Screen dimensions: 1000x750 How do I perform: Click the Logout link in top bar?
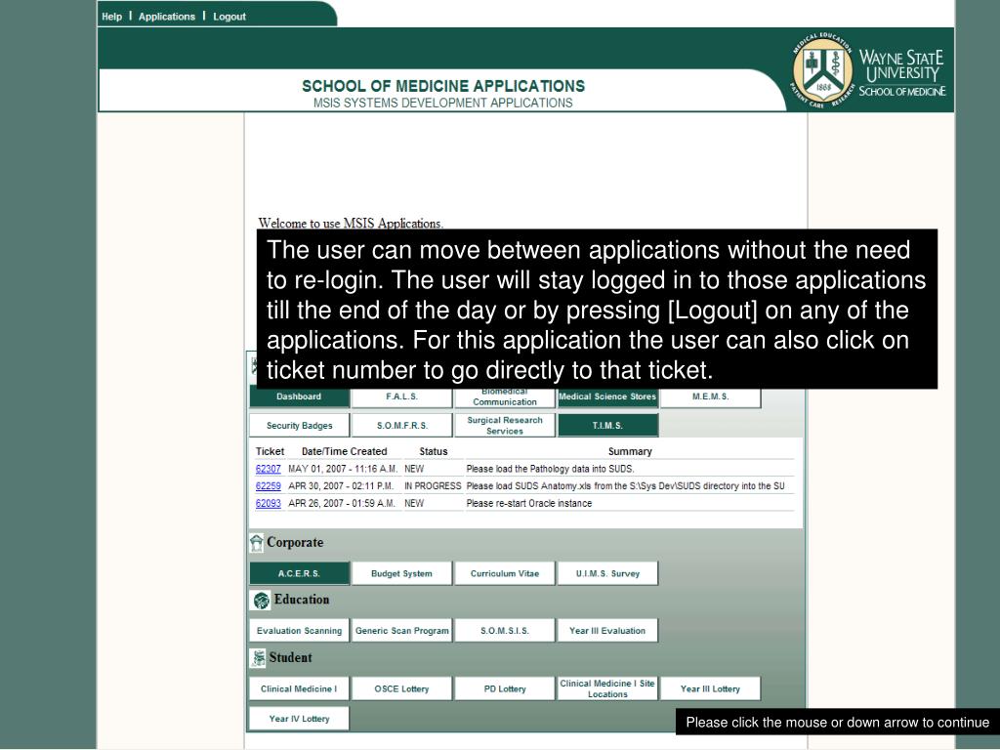pos(229,17)
